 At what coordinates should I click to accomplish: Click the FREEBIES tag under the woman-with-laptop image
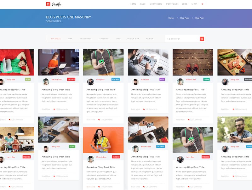[x=71, y=80]
